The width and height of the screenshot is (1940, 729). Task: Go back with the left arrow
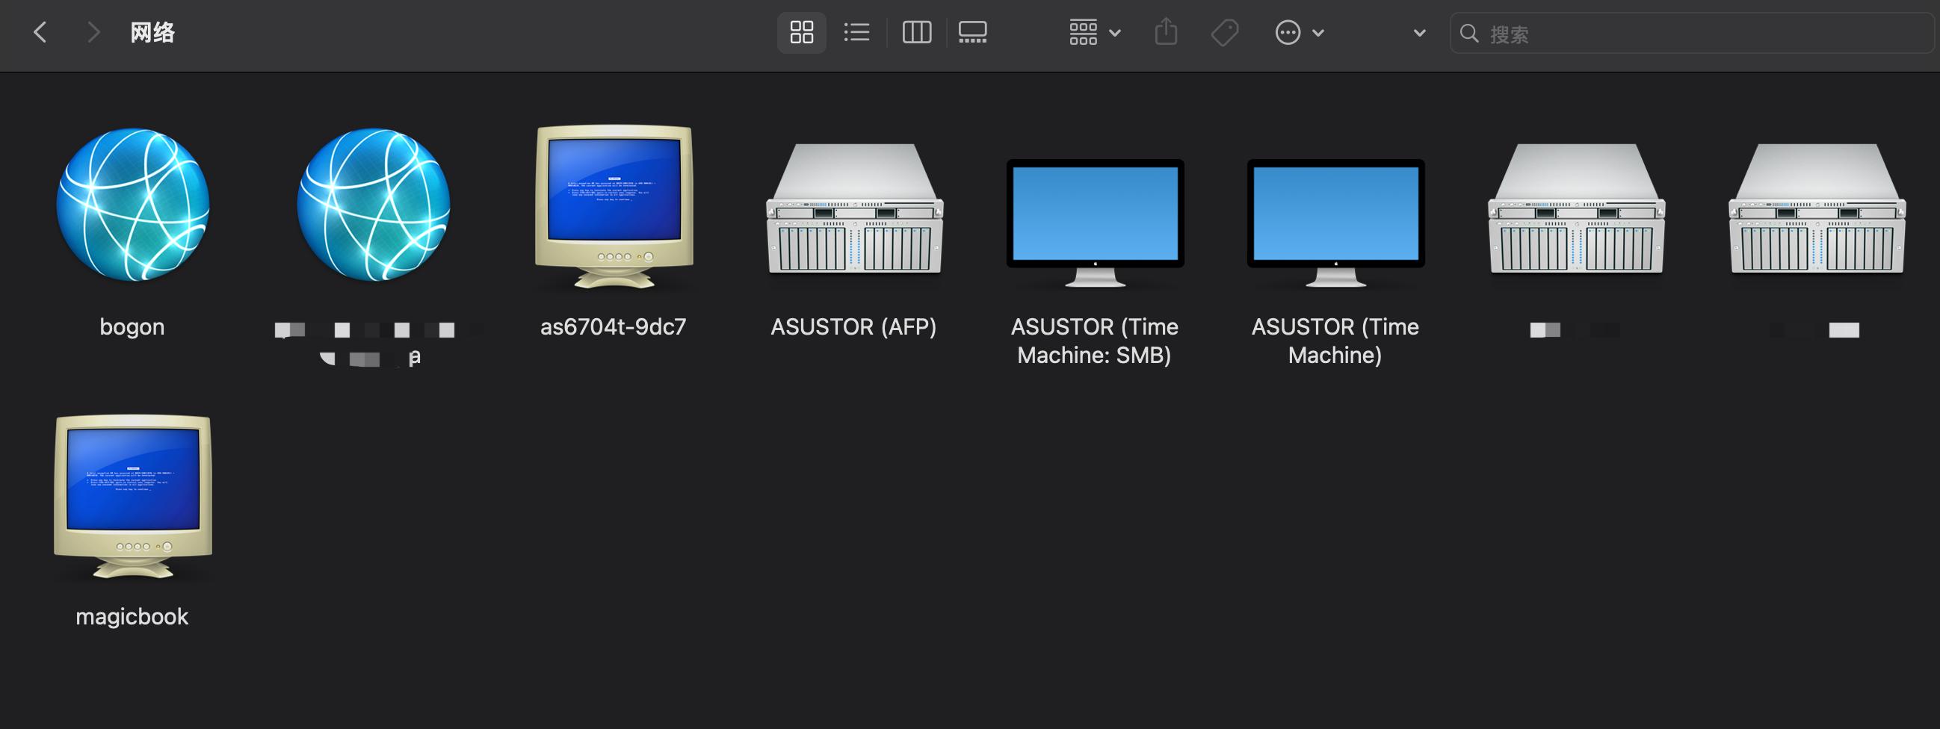tap(40, 32)
